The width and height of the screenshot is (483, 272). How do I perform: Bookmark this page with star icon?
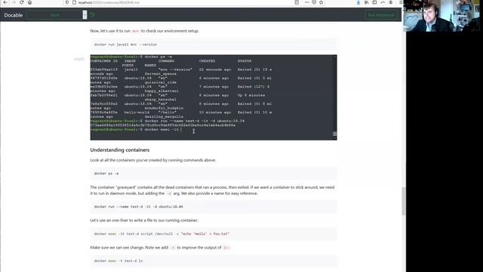click(x=321, y=2)
